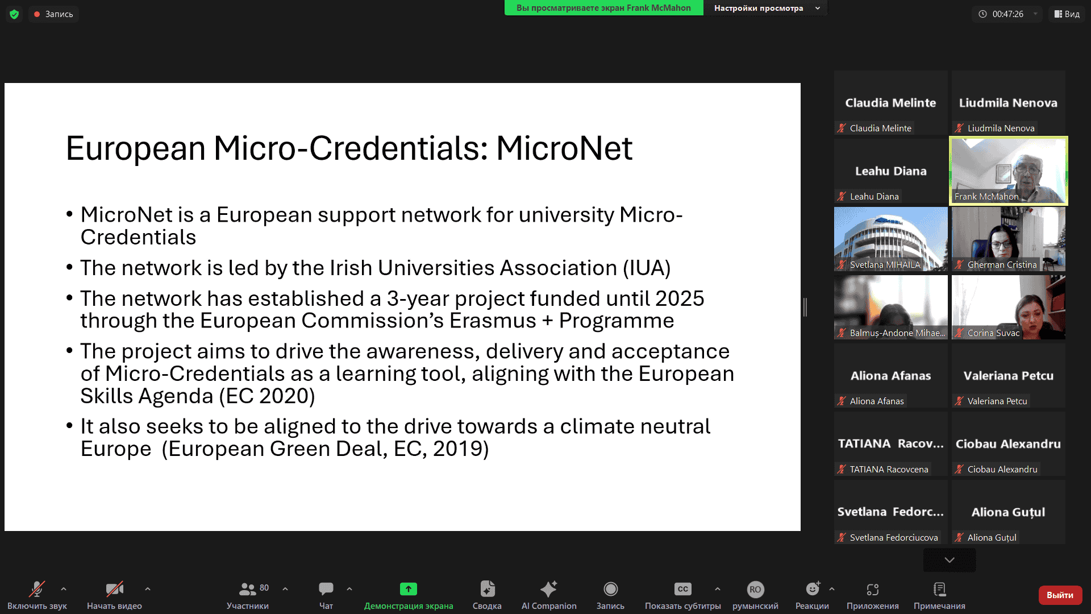The width and height of the screenshot is (1091, 614).
Task: Open the Summary (Сводка) feature
Action: 487,589
